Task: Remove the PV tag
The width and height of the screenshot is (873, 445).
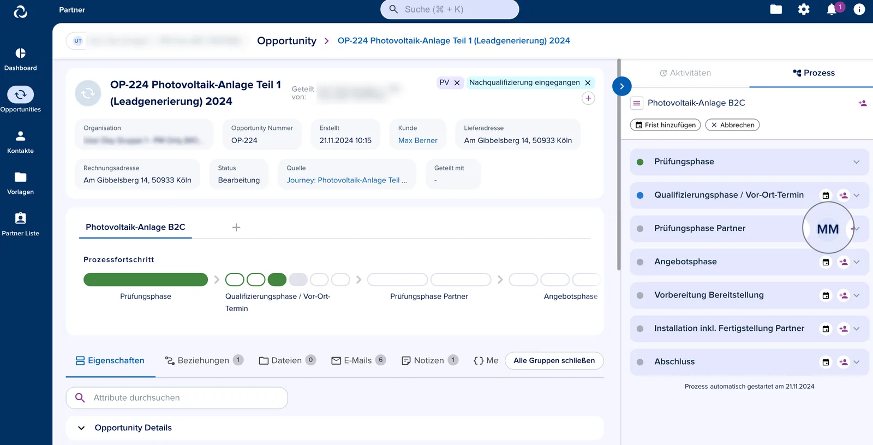Action: 457,83
